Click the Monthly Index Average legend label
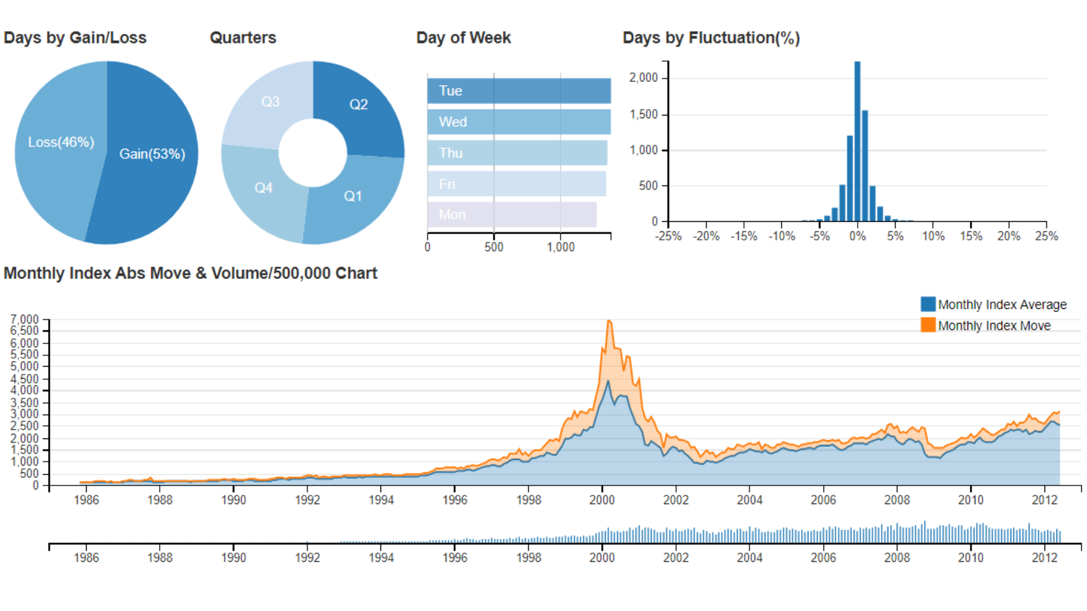 point(1002,305)
